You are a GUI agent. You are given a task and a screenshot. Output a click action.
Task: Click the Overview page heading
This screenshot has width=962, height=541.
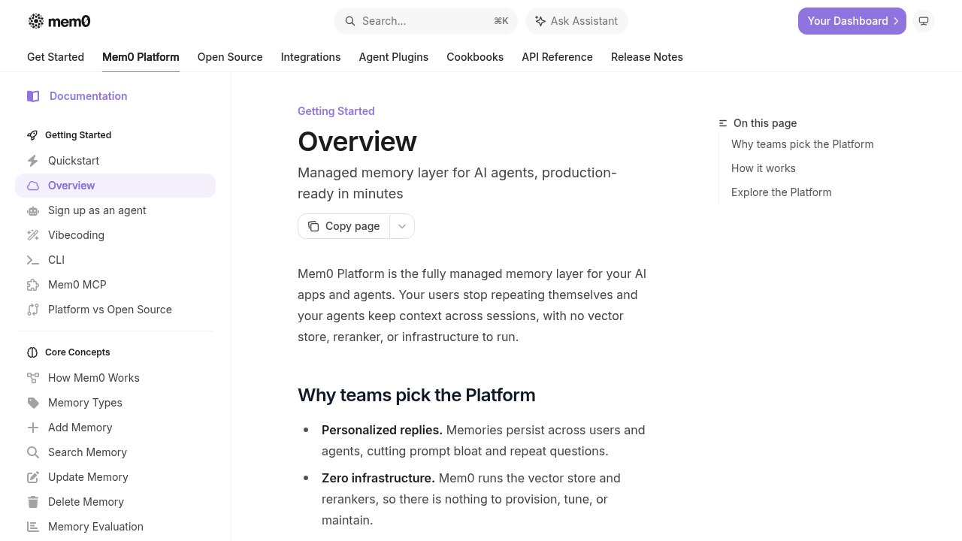point(357,141)
